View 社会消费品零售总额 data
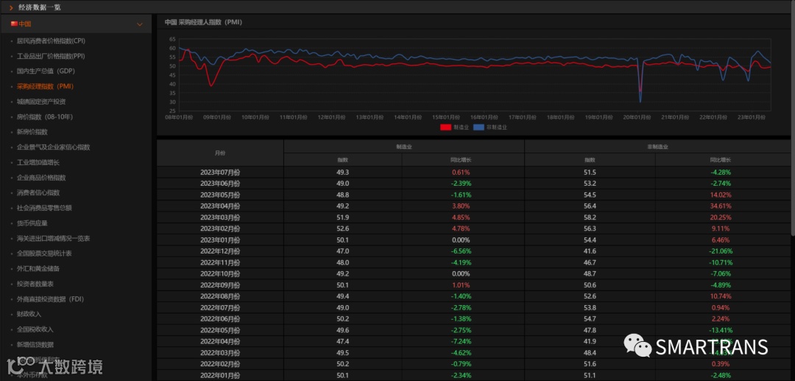This screenshot has height=381, width=795. coord(44,208)
